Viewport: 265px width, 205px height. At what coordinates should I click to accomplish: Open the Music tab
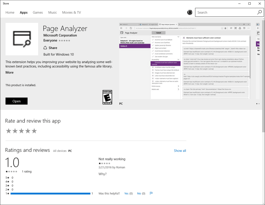click(x=53, y=12)
